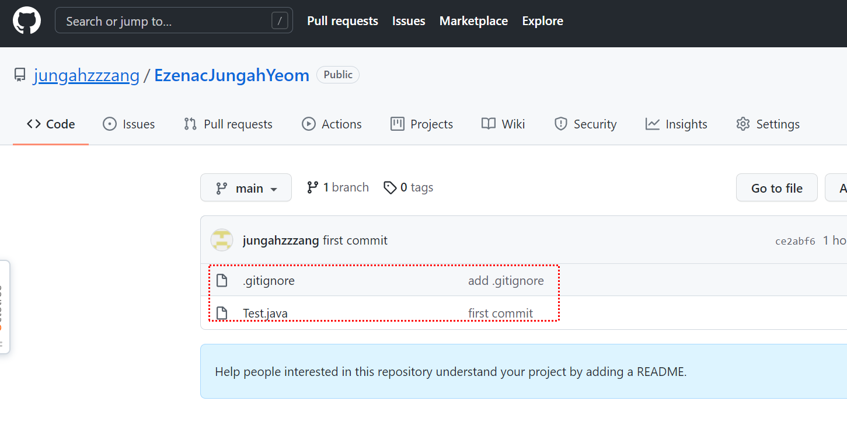This screenshot has height=446, width=847.
Task: Click the Go to file button
Action: coord(777,188)
